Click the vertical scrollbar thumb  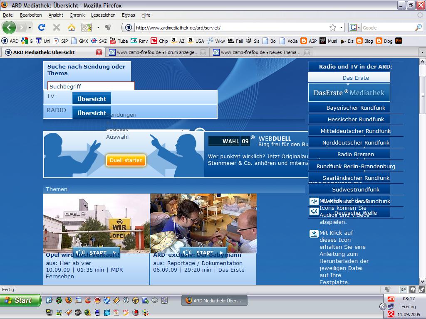pyautogui.click(x=422, y=95)
